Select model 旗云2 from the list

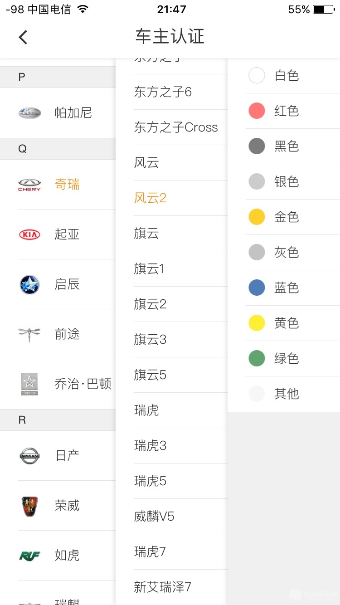click(171, 304)
